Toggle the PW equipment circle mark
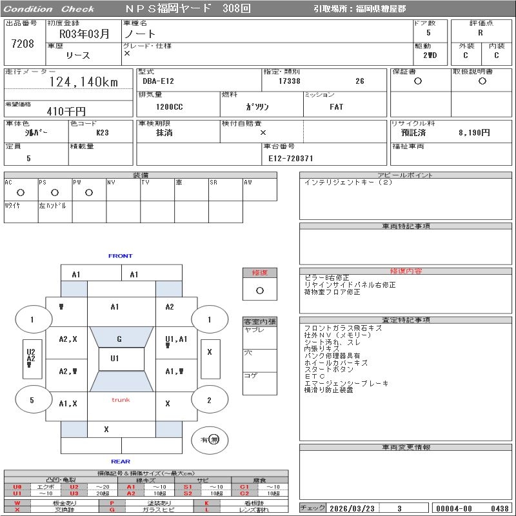Image resolution: width=516 pixels, height=516 pixels. coord(89,192)
